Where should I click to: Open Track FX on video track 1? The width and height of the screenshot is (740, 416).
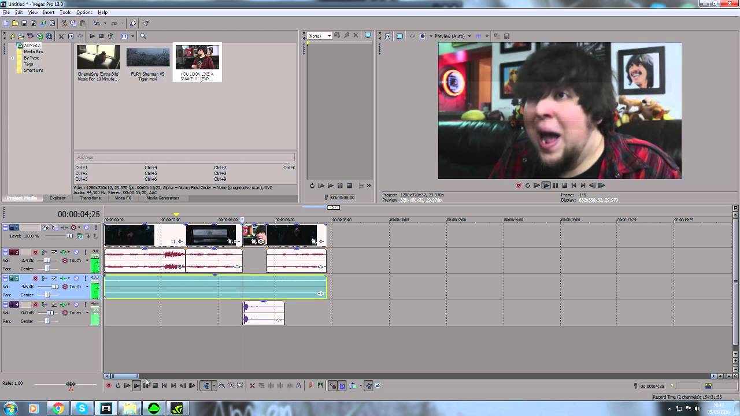64,228
